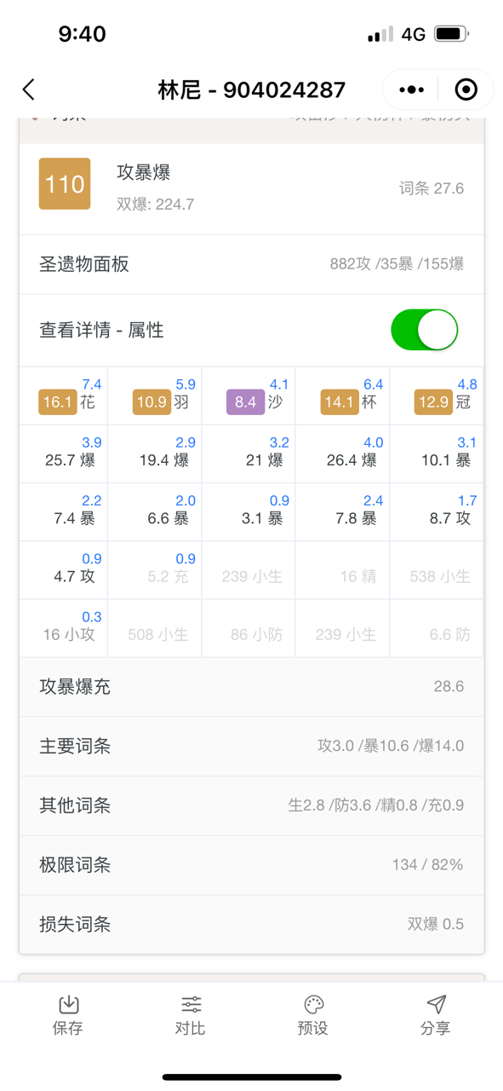503x1091 pixels.
Task: Tap the 极限词条 134 / 82% row
Action: [252, 865]
